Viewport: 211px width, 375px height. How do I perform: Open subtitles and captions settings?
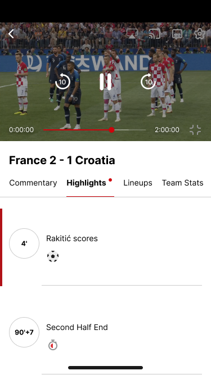click(x=177, y=34)
